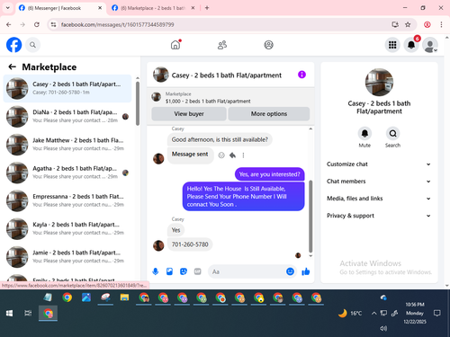Image resolution: width=450 pixels, height=337 pixels.
Task: Open weather widget showing 16°C
Action: click(350, 314)
